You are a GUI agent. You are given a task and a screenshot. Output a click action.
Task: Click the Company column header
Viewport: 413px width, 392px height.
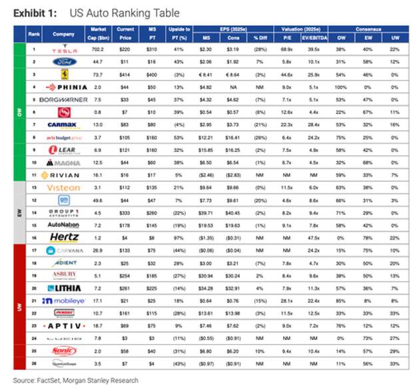point(63,34)
